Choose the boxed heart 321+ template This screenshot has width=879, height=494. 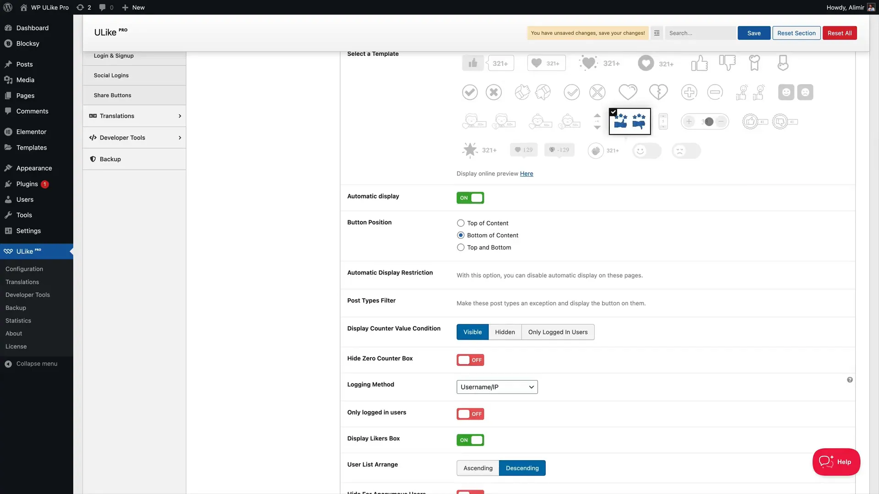[x=546, y=63]
